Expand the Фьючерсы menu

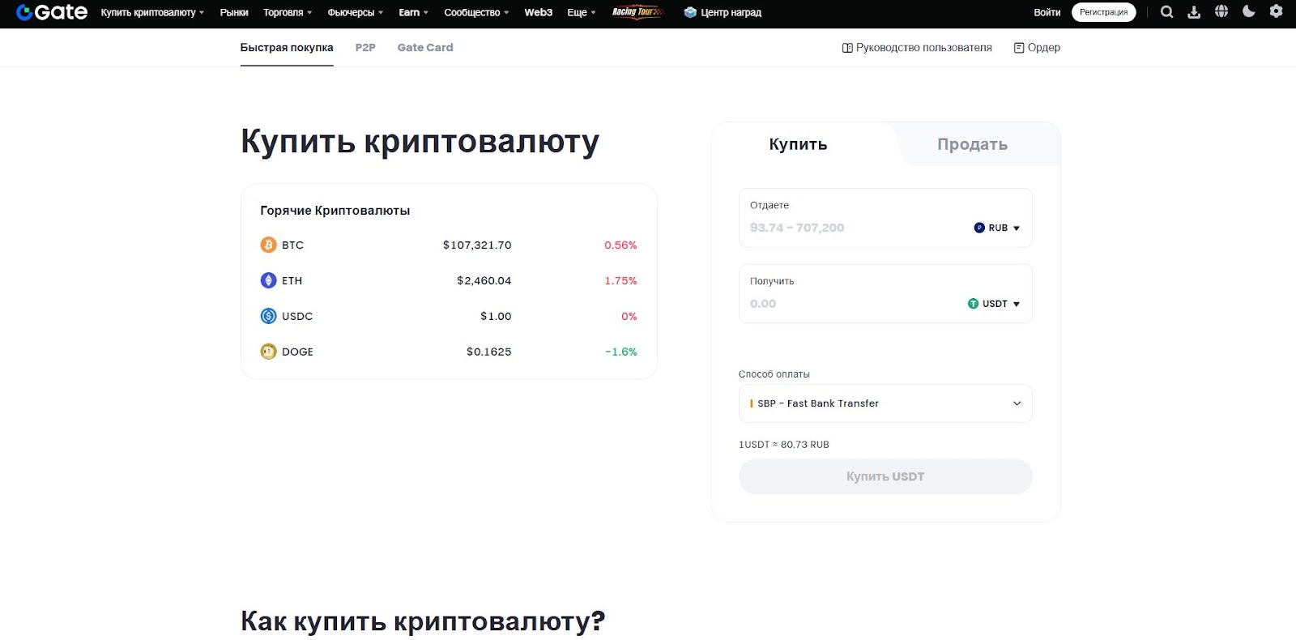356,12
